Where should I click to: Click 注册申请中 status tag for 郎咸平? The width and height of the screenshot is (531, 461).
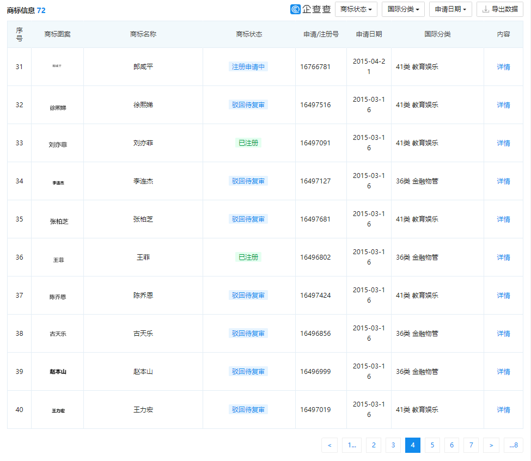248,67
